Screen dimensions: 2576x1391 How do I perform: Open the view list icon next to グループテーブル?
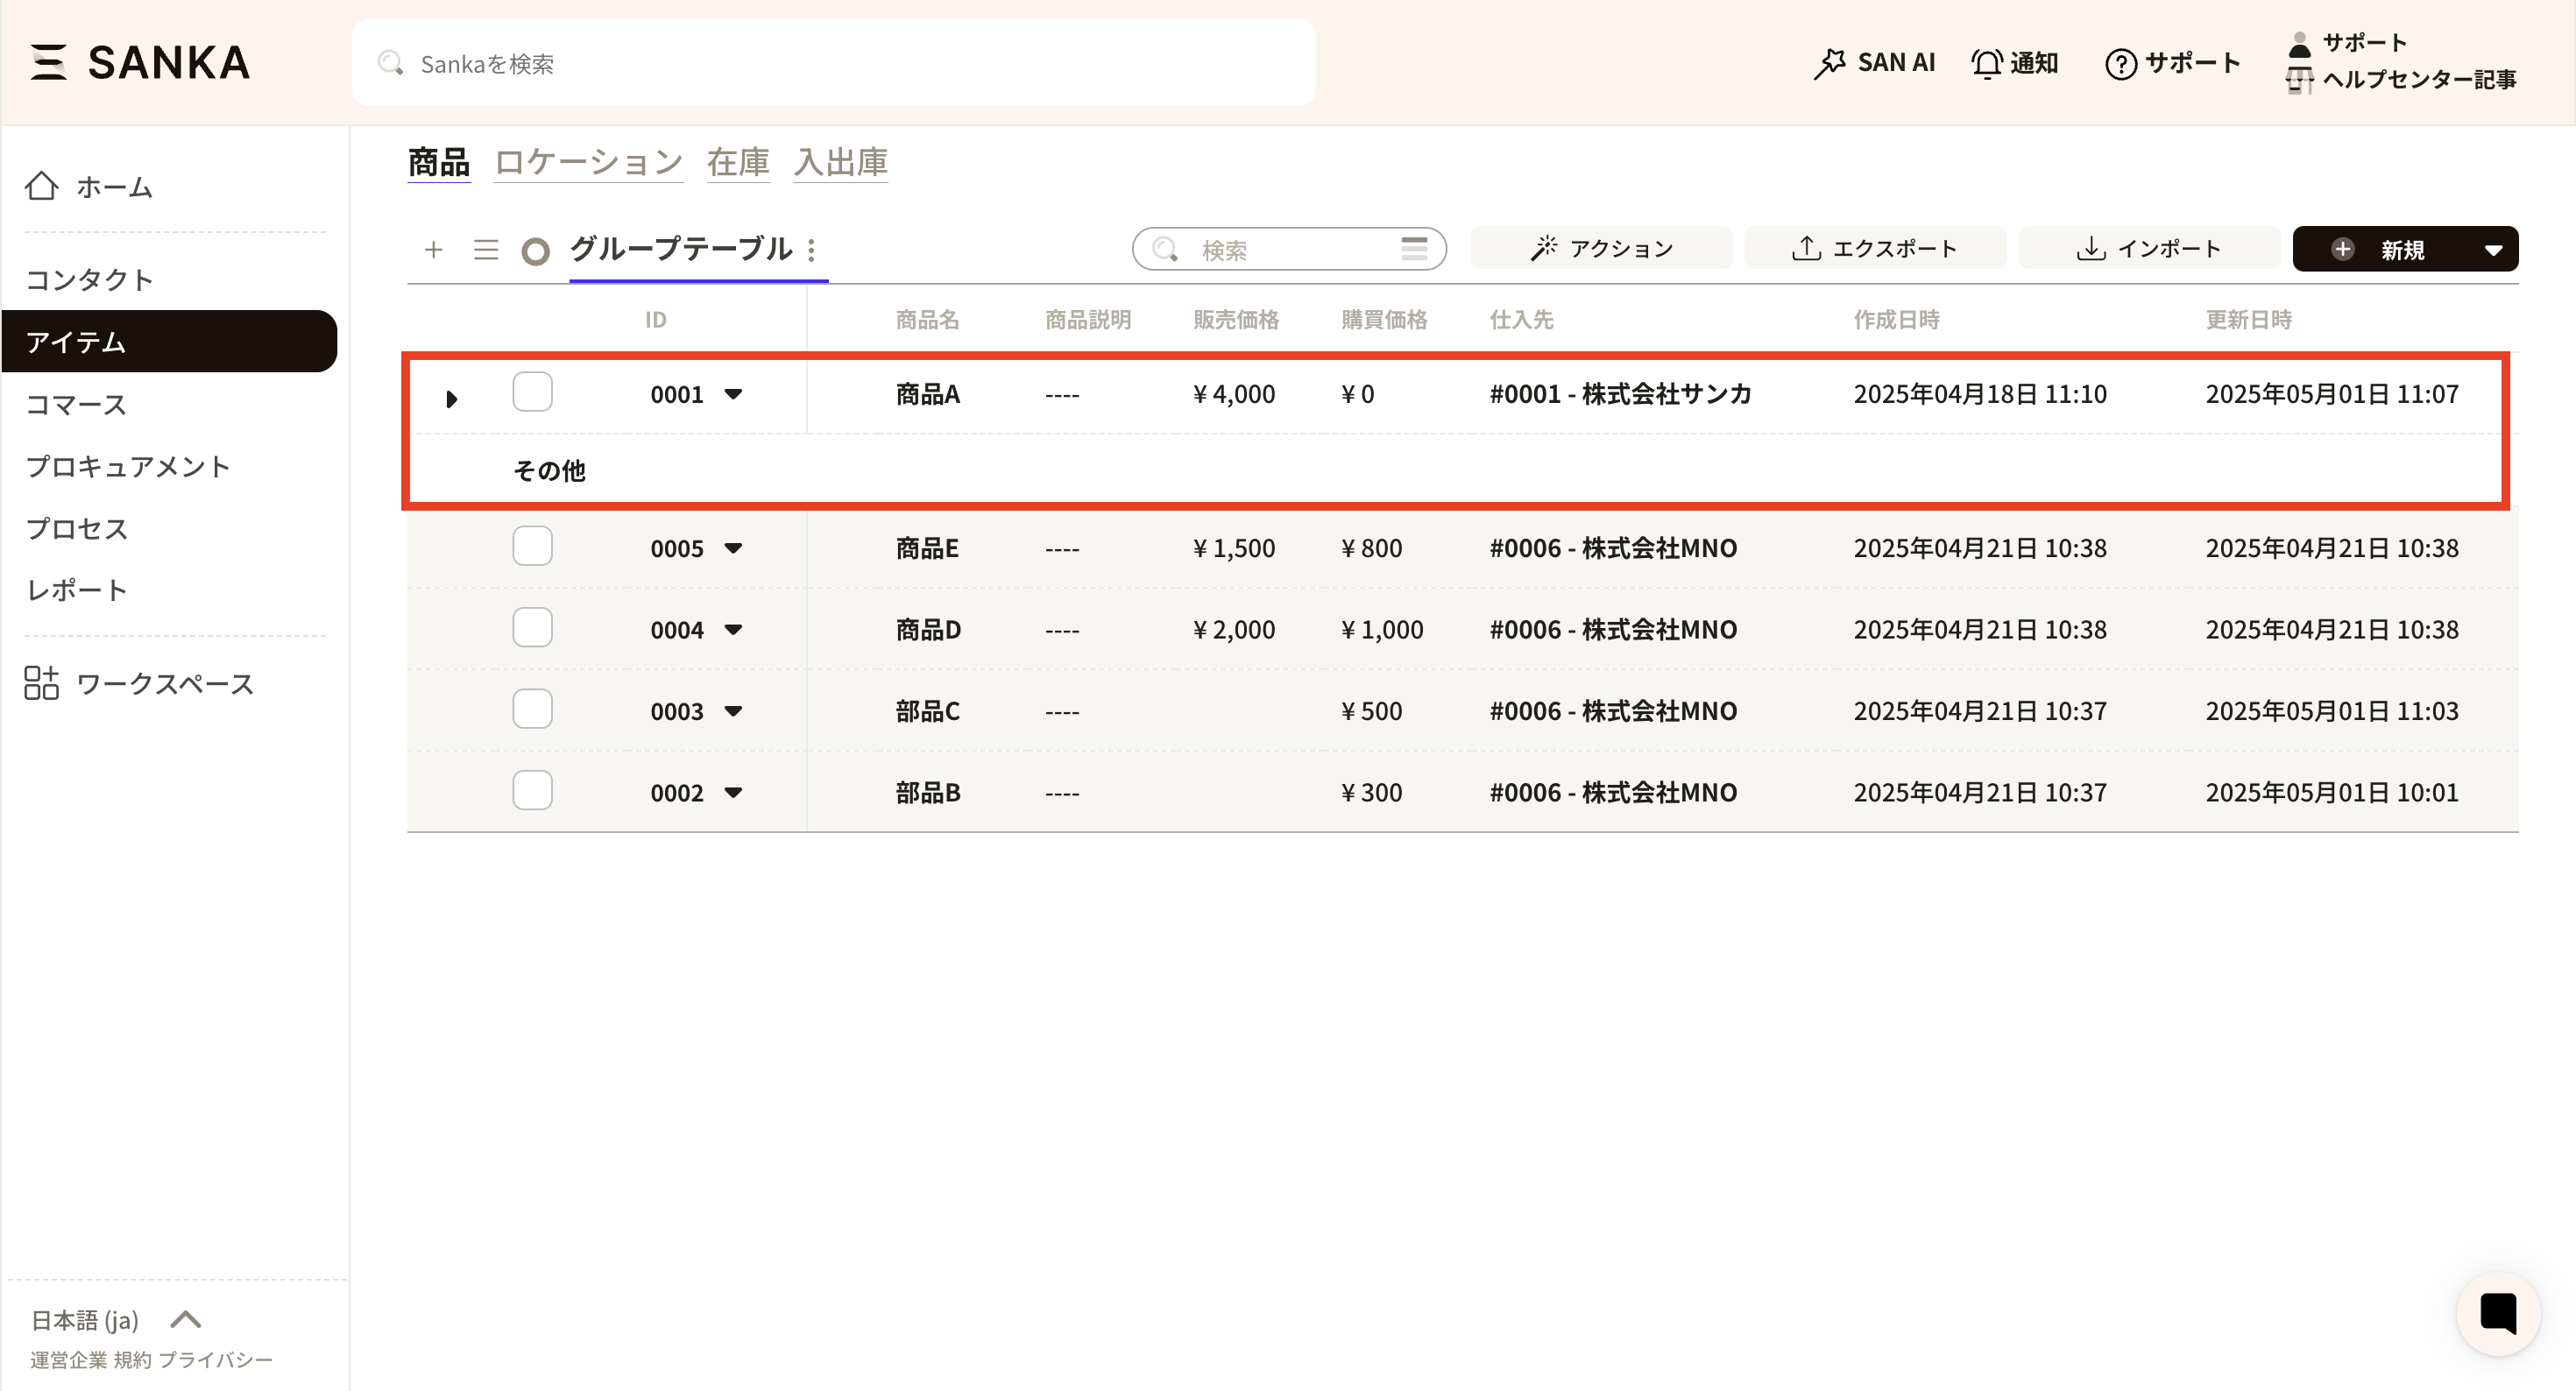(486, 249)
